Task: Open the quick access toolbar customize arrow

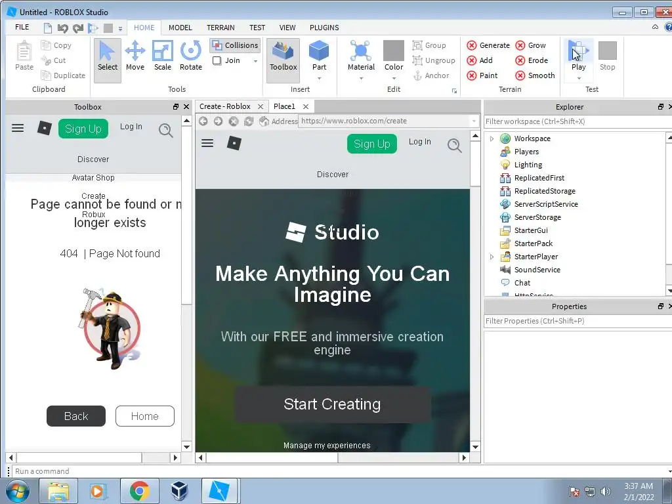Action: [121, 29]
